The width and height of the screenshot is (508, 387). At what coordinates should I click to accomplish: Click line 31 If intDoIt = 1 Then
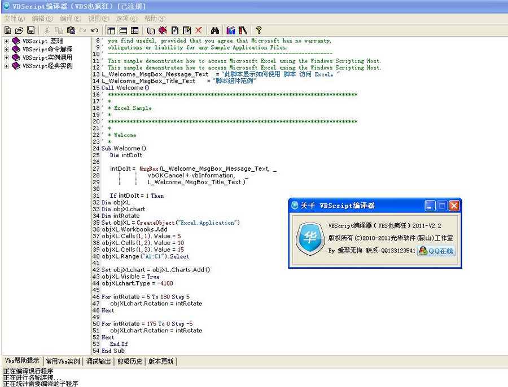tap(137, 195)
